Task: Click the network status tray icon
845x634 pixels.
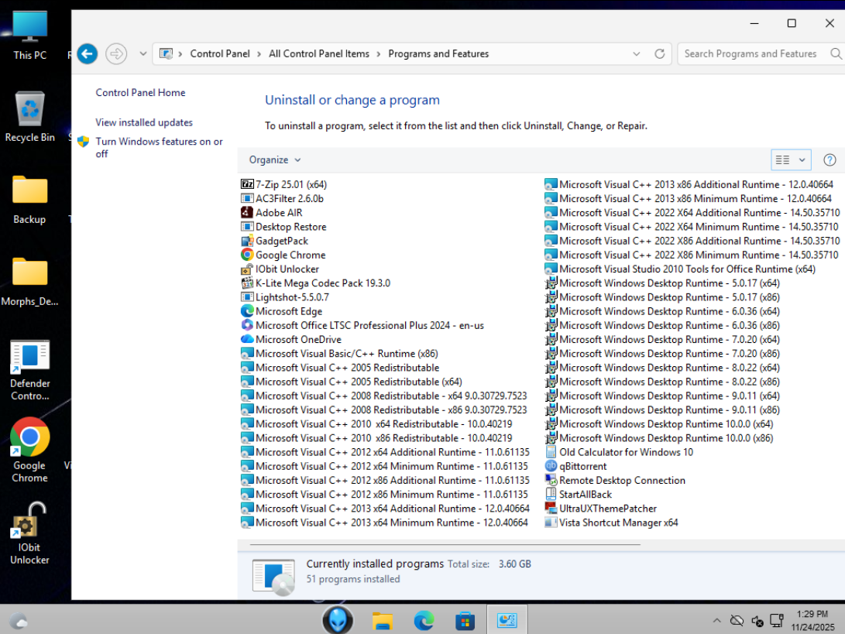Action: [777, 621]
